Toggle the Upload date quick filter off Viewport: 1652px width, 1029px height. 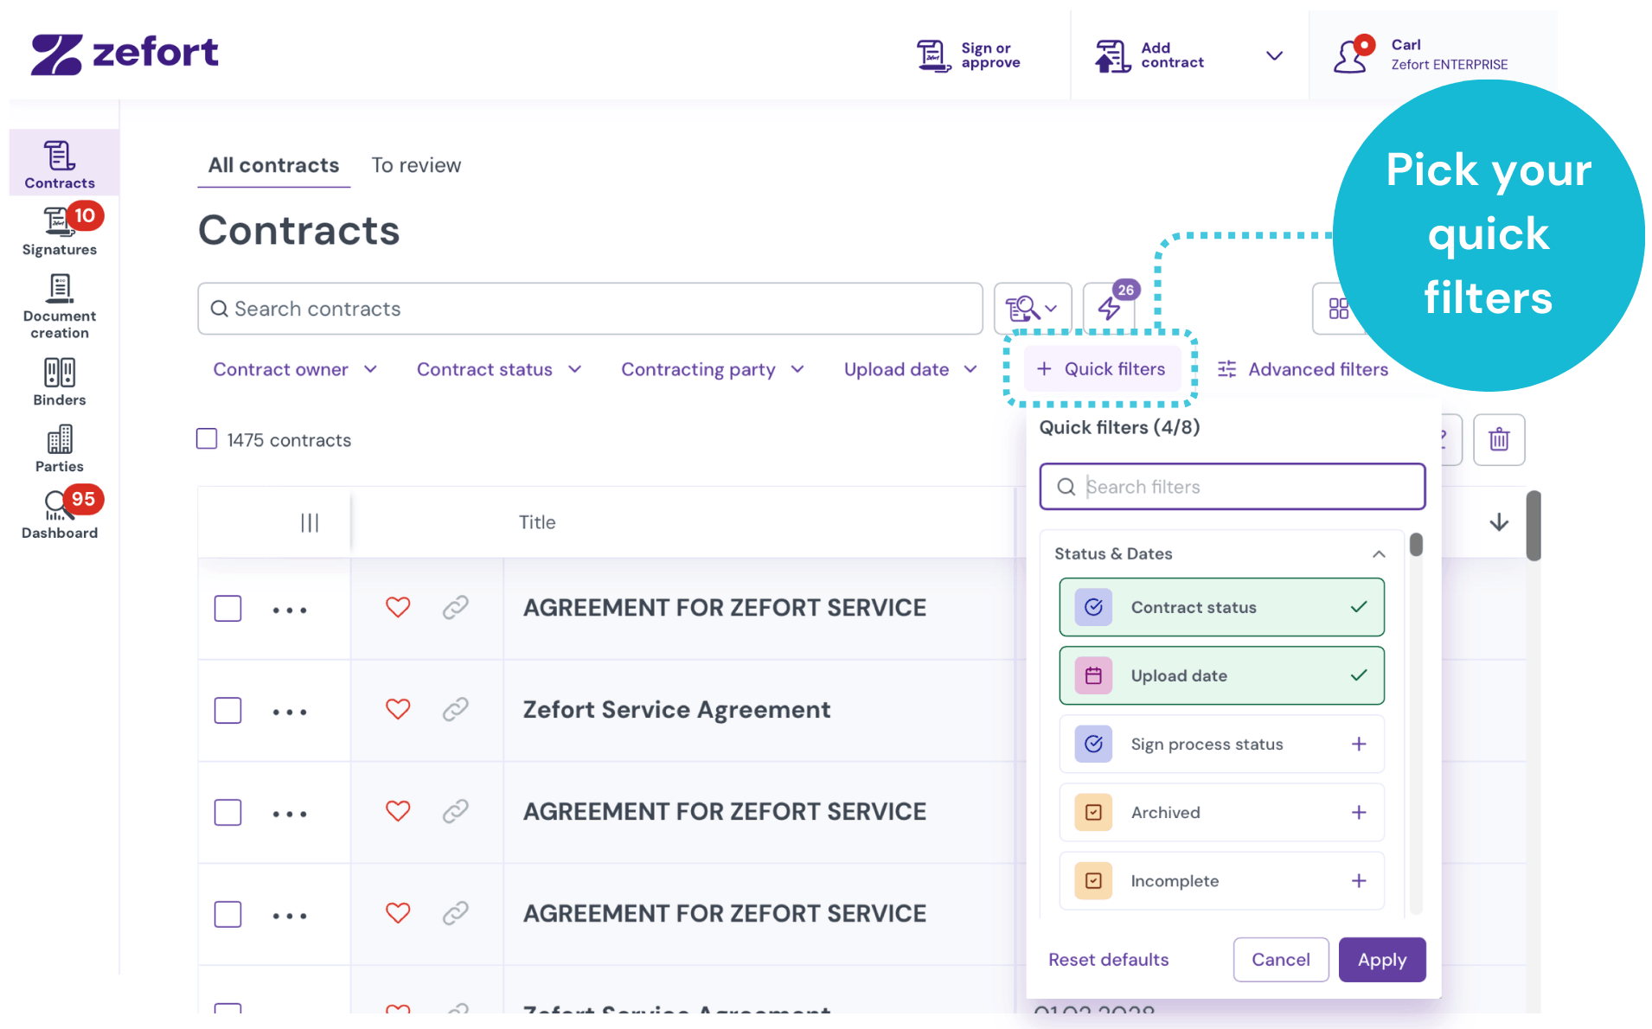[x=1220, y=675]
